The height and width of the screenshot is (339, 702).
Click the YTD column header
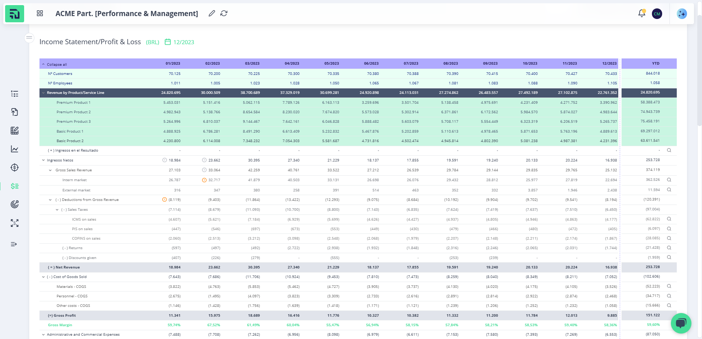point(656,64)
